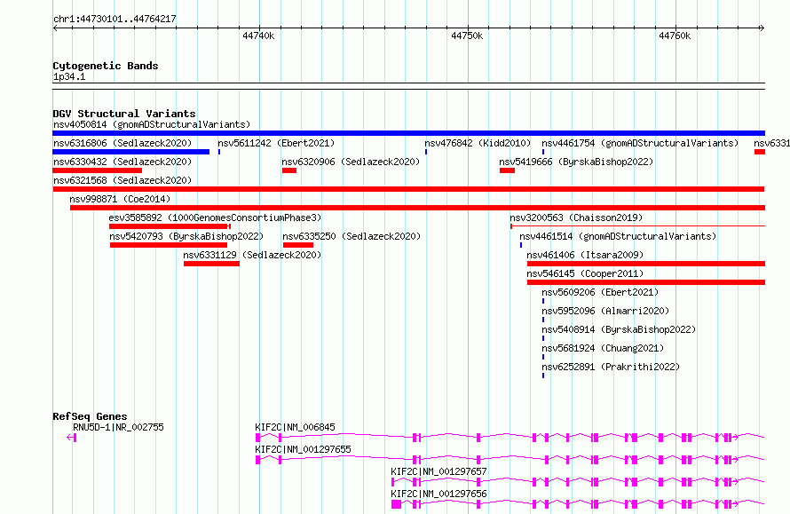This screenshot has width=790, height=514.
Task: Click the Cytogenetic Bands track title
Action: coord(106,66)
